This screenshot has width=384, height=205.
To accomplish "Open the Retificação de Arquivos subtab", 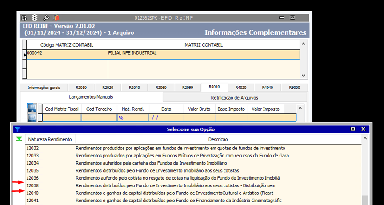I will pos(235,98).
